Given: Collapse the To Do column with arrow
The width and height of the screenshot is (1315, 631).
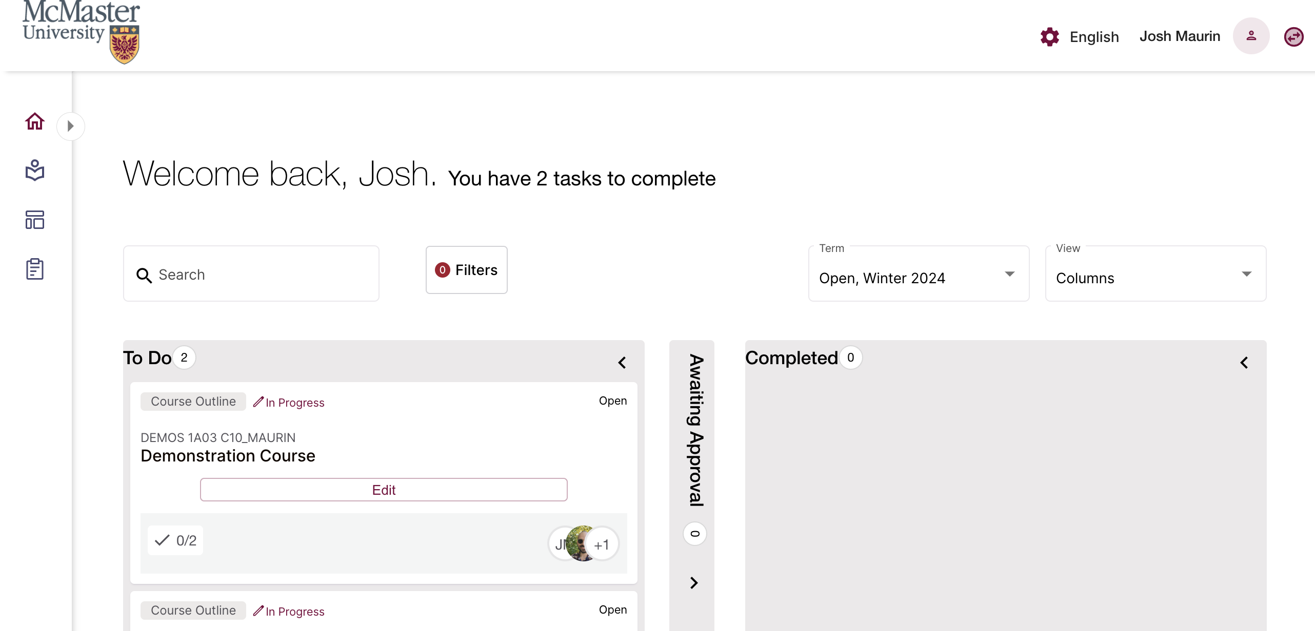Looking at the screenshot, I should [622, 362].
